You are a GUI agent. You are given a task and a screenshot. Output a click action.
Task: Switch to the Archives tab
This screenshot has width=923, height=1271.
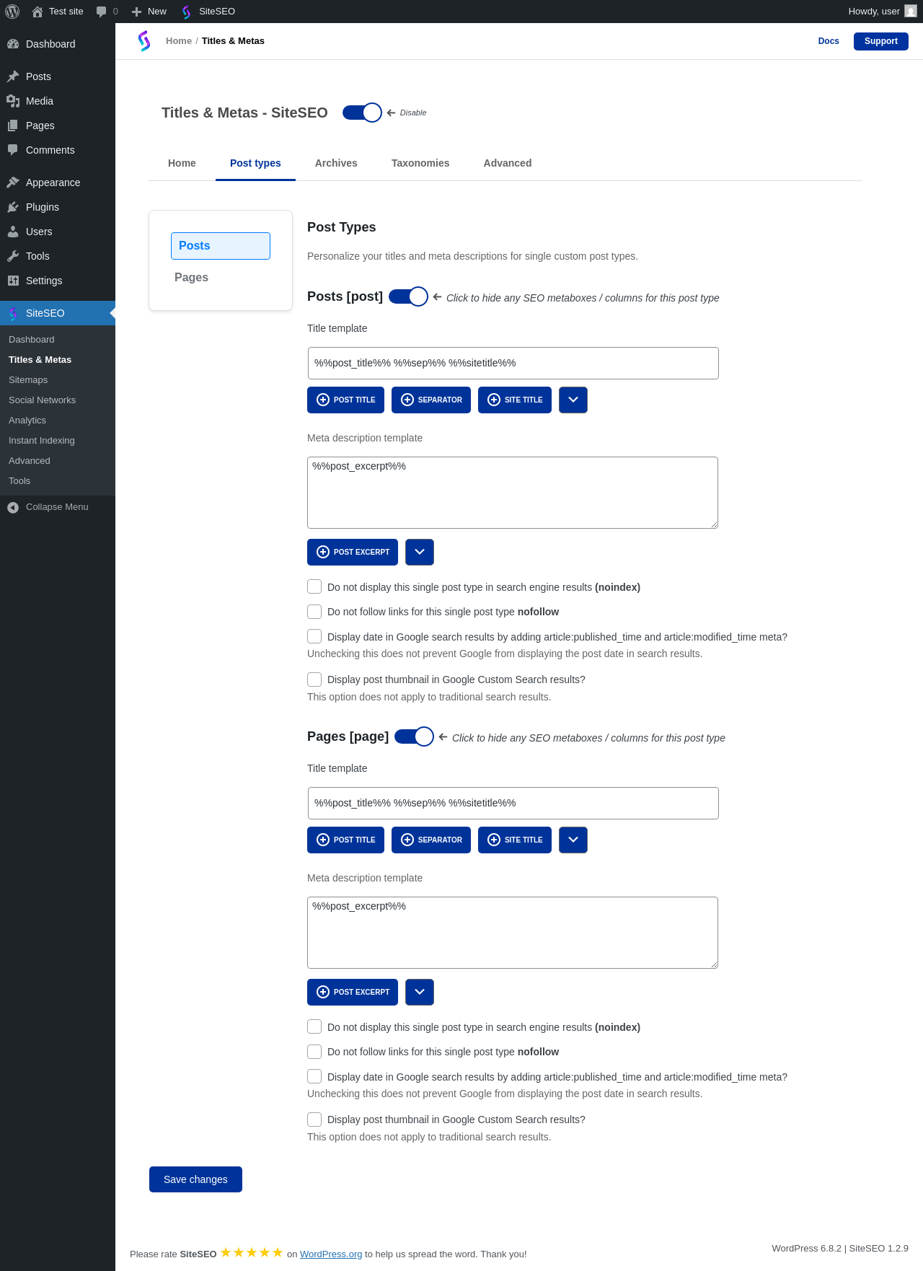(336, 163)
